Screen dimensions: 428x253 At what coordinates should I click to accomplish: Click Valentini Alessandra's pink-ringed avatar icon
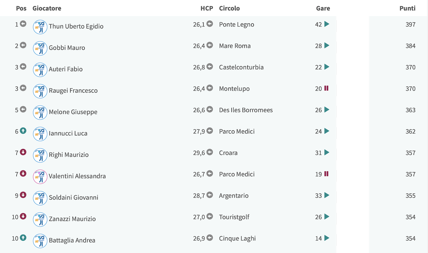click(x=40, y=177)
